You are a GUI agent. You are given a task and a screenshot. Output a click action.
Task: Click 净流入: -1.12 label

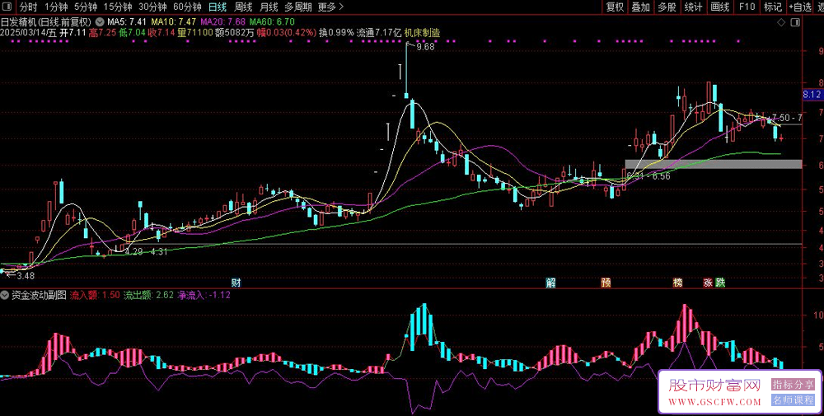[204, 295]
